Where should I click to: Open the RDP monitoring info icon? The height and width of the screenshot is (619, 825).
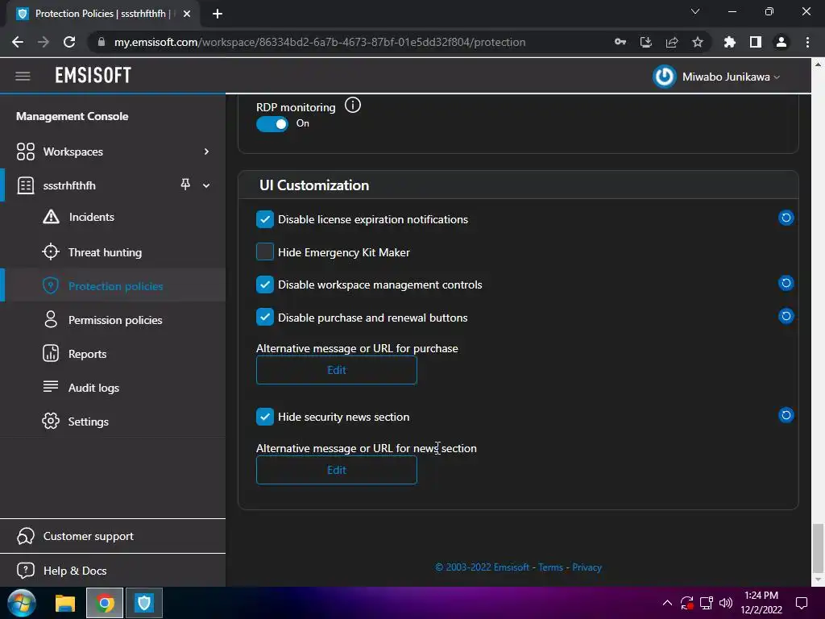click(x=353, y=106)
